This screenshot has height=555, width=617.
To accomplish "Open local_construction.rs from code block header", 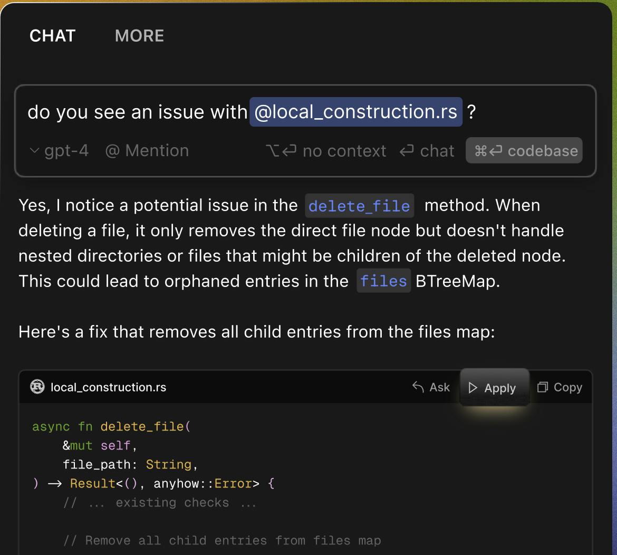I will (x=108, y=387).
